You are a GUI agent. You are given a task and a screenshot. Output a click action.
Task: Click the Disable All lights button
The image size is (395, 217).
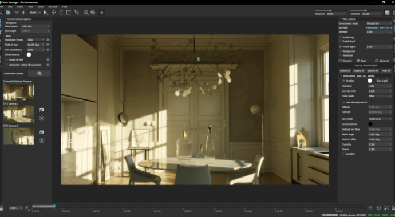tap(359, 71)
